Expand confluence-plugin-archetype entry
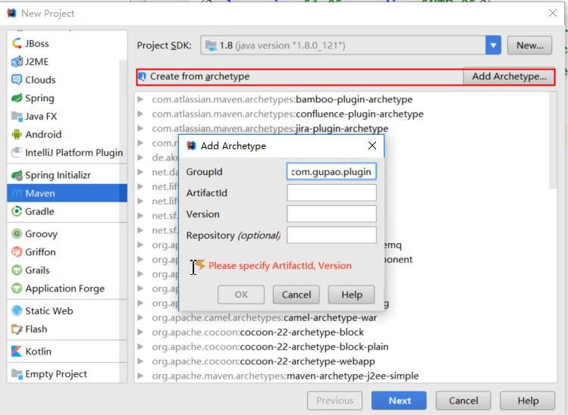 pyautogui.click(x=140, y=114)
